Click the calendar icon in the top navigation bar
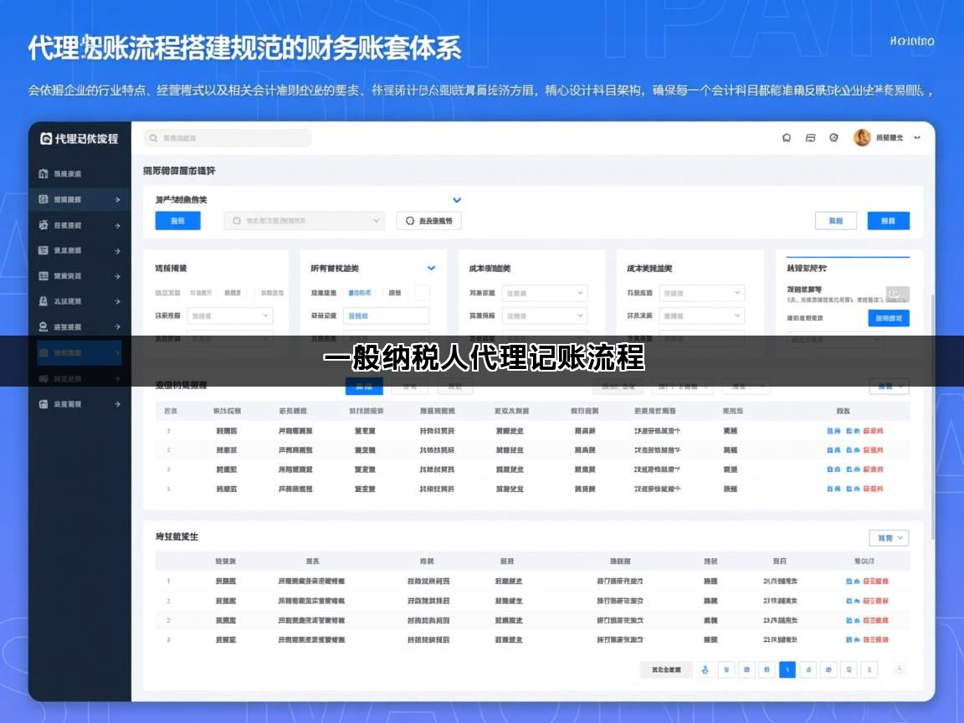This screenshot has height=723, width=964. coord(810,138)
